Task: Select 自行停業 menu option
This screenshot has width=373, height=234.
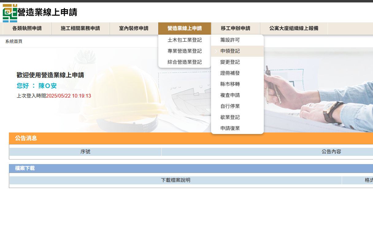Action: click(x=230, y=106)
